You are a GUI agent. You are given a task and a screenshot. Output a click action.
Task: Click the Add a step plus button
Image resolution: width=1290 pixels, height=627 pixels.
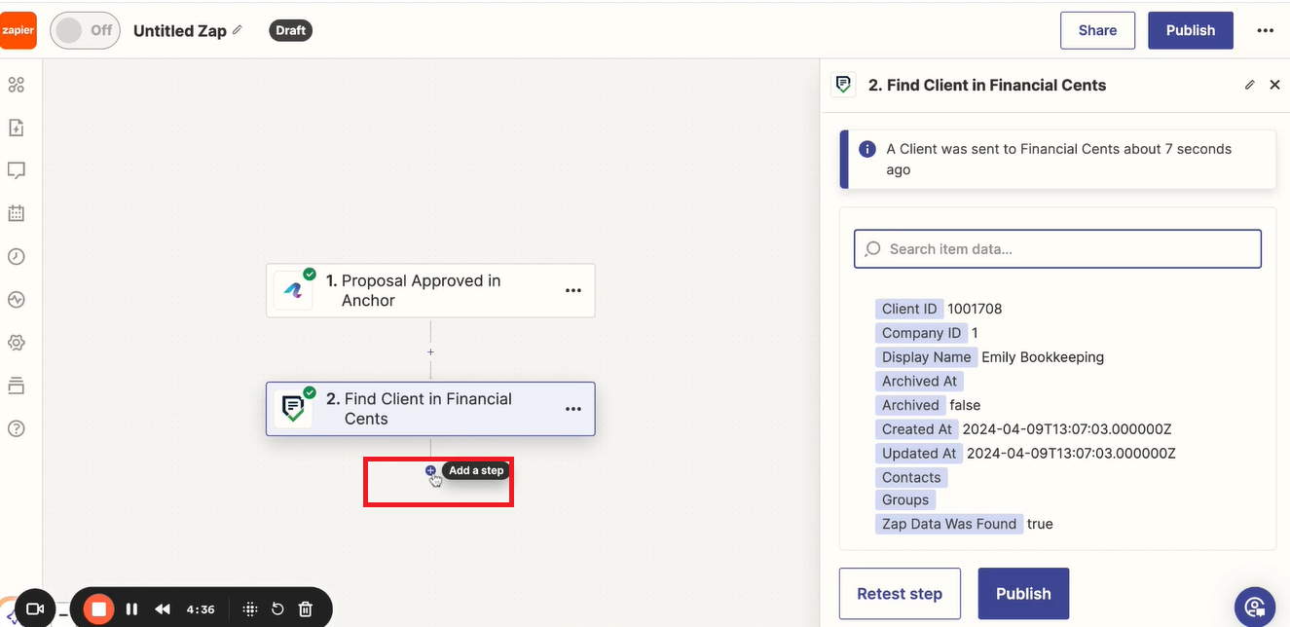coord(430,470)
